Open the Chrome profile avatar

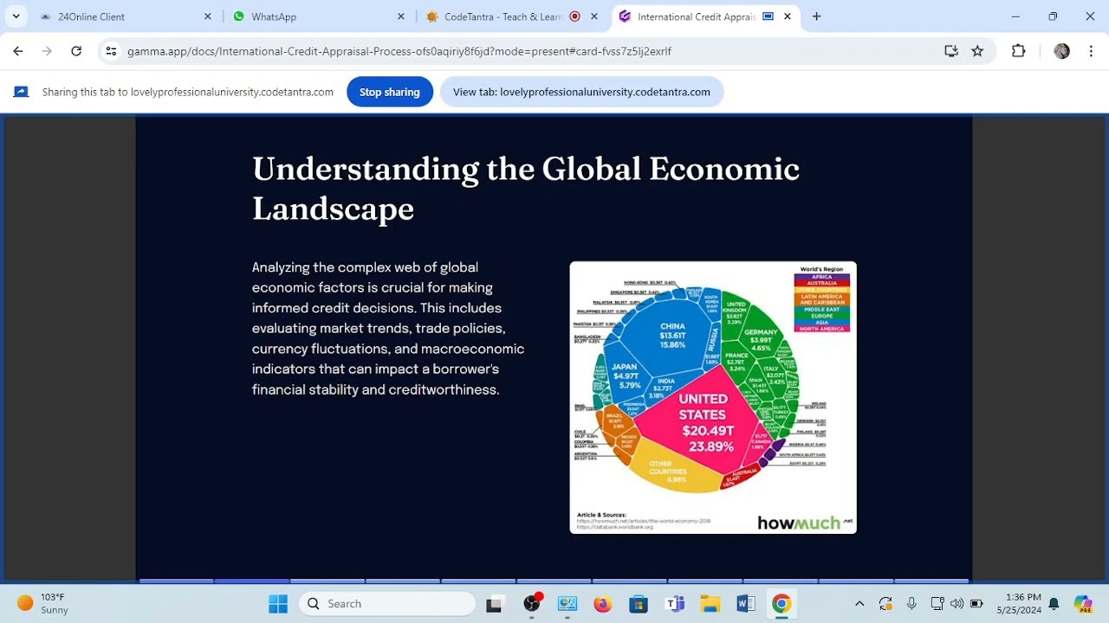pyautogui.click(x=1061, y=51)
